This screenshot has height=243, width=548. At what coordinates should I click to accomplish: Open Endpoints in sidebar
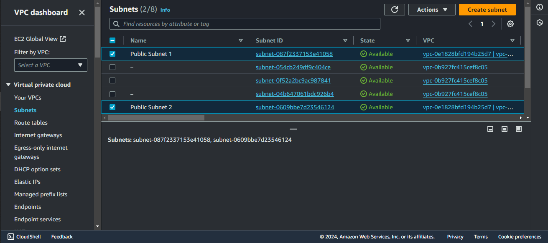[28, 207]
